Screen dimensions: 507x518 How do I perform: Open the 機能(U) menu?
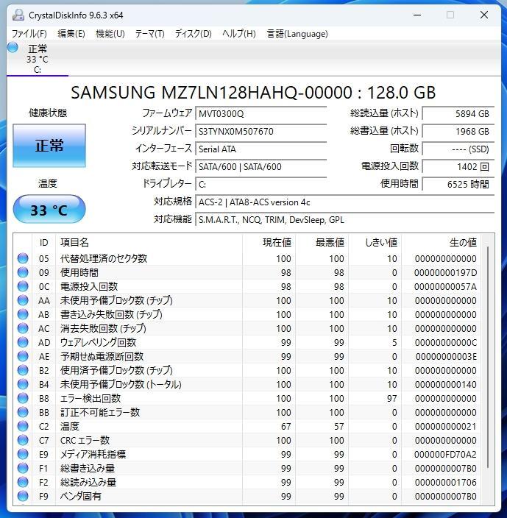(110, 34)
